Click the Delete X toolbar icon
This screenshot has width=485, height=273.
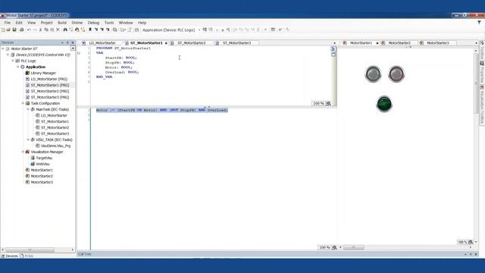tap(58, 30)
